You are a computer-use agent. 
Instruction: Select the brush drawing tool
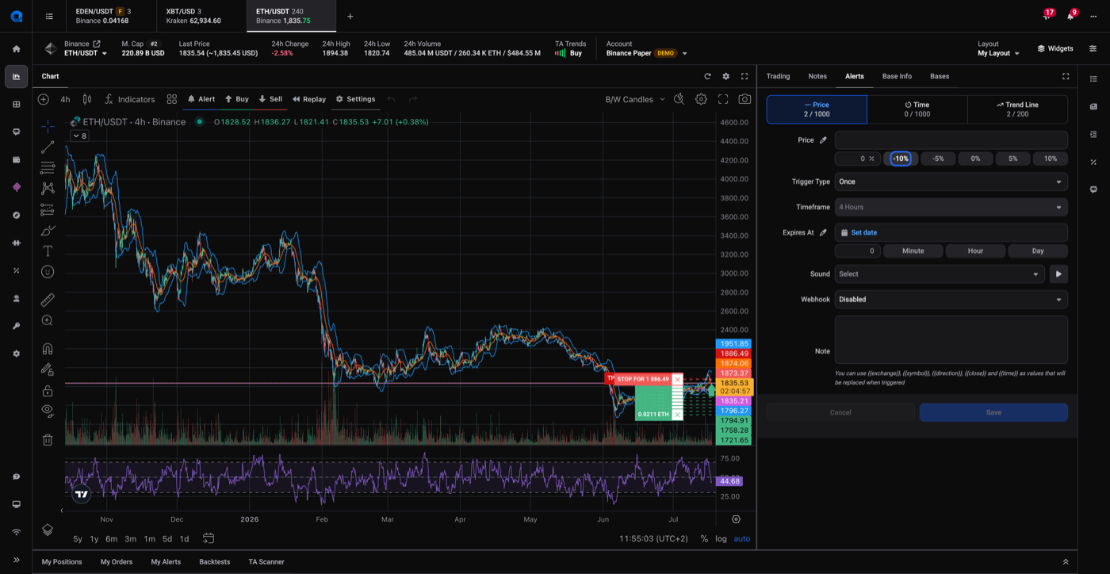point(48,231)
